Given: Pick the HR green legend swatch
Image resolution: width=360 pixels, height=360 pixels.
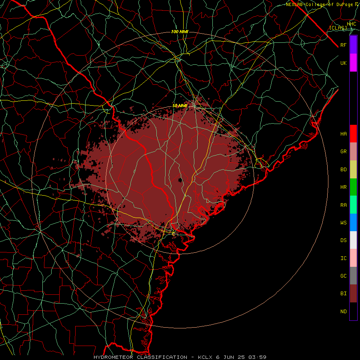Looking at the screenshot, I should click(353, 187).
